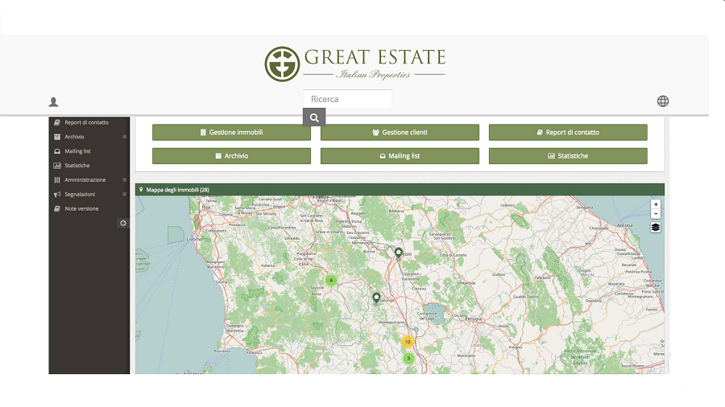This screenshot has height=407, width=725.
Task: Zoom in the map with plus
Action: tap(656, 204)
